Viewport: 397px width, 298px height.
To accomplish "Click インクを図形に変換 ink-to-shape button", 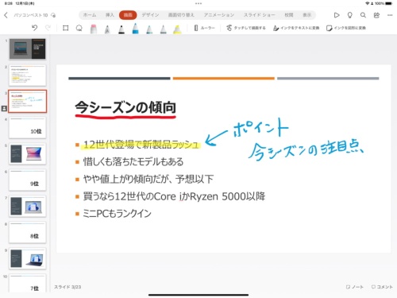I will coord(346,28).
